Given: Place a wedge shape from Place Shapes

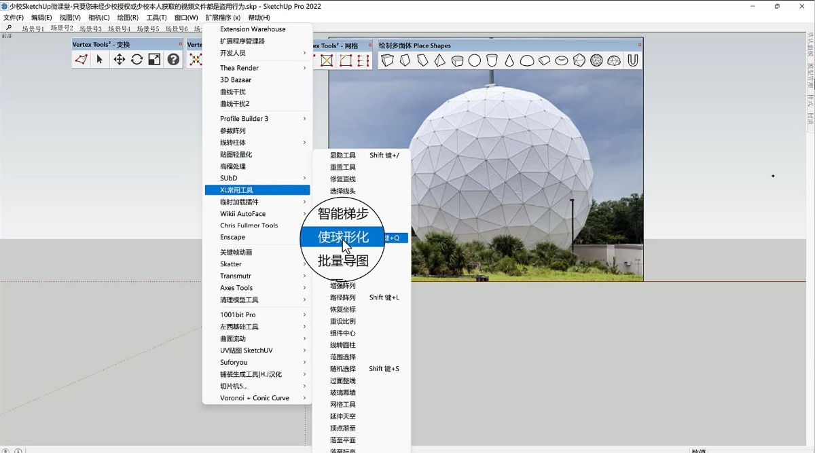Looking at the screenshot, I should [422, 60].
